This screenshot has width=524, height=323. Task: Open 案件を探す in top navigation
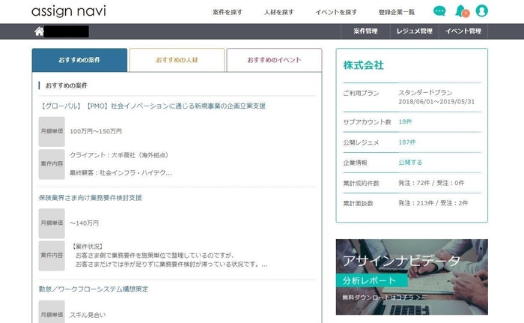(228, 13)
